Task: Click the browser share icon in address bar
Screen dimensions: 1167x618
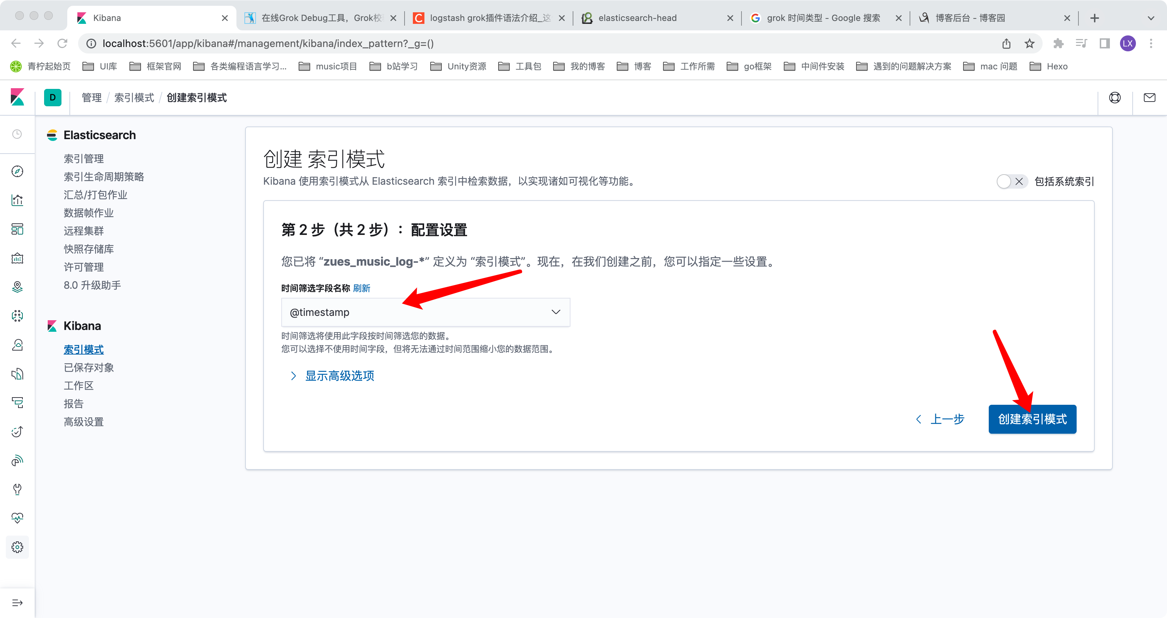Action: pos(1006,43)
